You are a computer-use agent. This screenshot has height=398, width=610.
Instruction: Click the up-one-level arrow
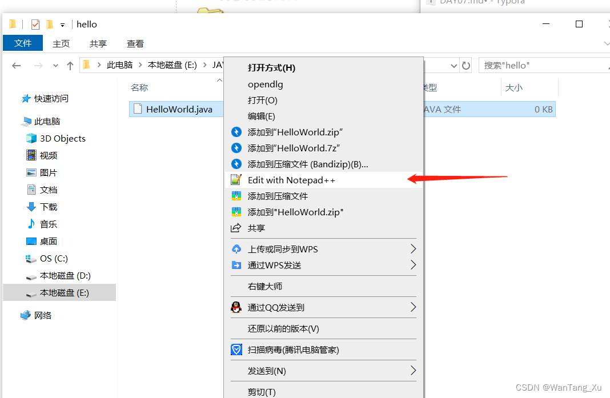(70, 66)
